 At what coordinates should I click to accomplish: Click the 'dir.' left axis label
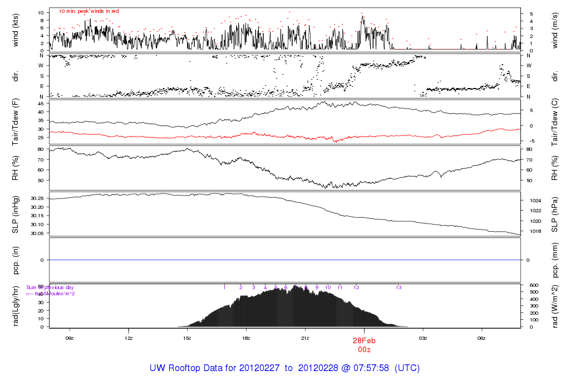tap(16, 75)
